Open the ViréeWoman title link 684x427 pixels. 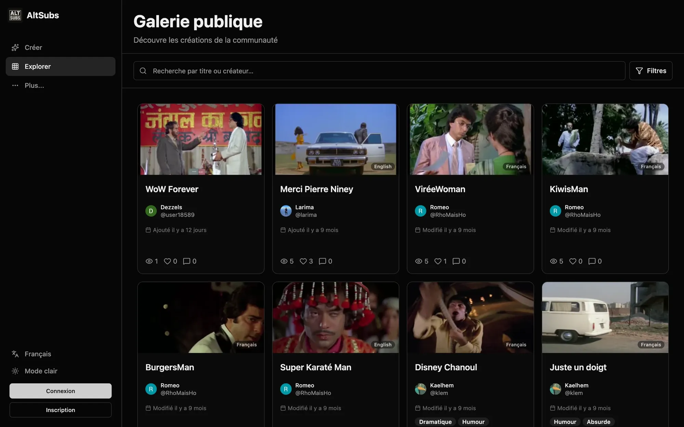(x=440, y=189)
